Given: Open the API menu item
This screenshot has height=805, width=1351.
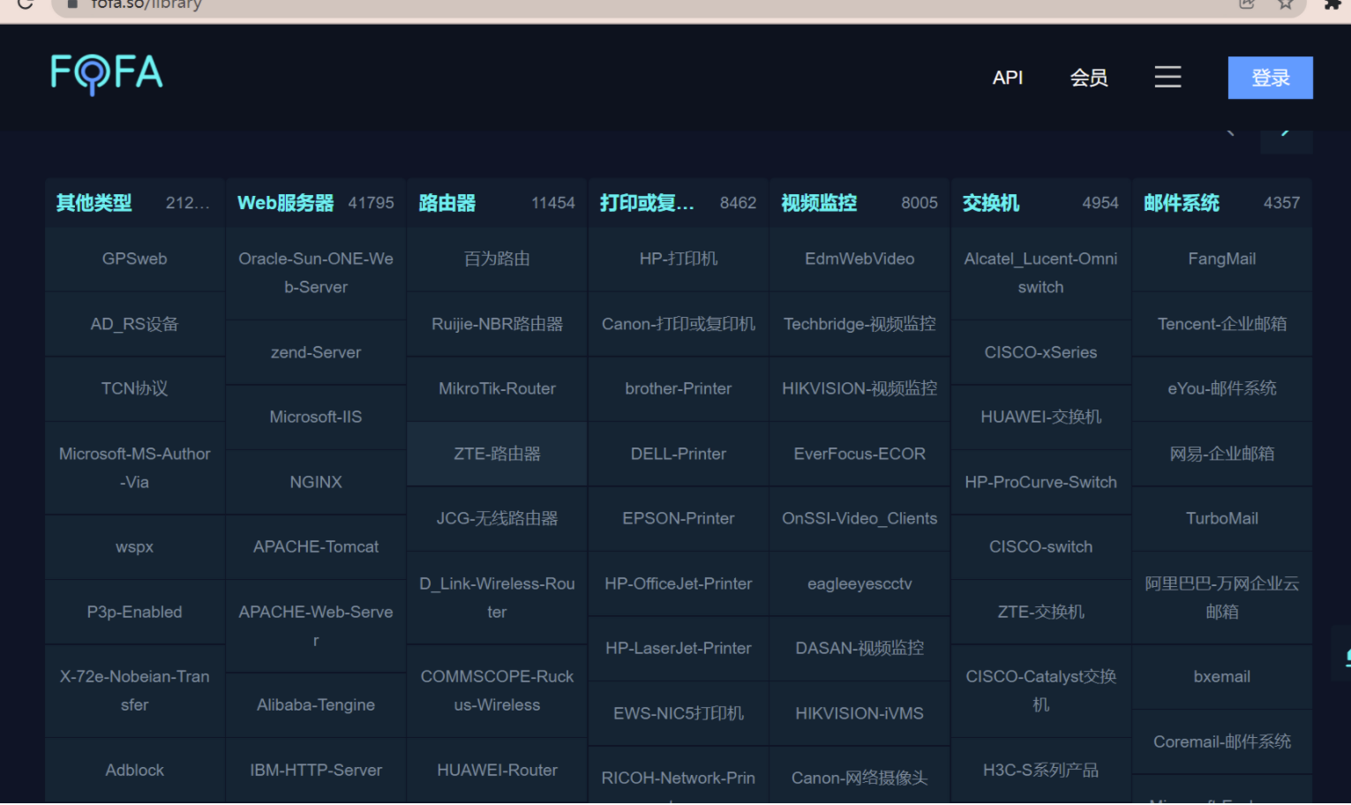Looking at the screenshot, I should point(1008,78).
